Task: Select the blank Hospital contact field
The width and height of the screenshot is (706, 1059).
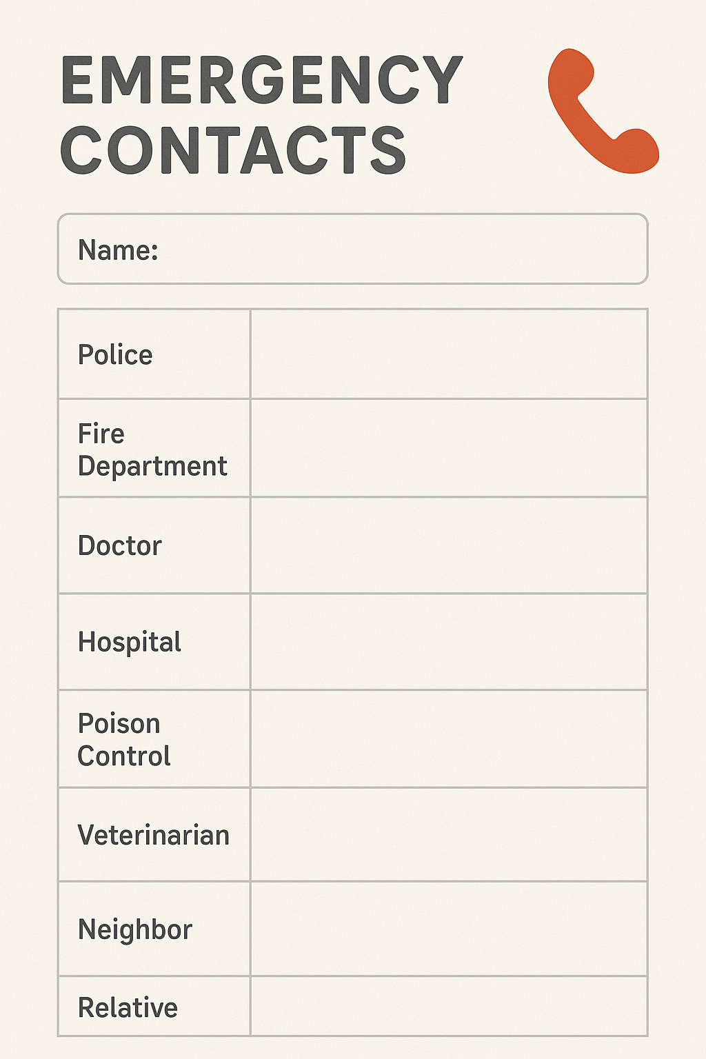Action: coord(448,642)
